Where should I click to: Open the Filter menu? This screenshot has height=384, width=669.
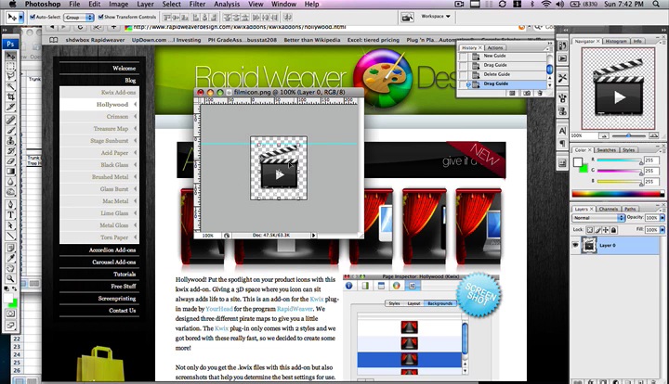197,5
